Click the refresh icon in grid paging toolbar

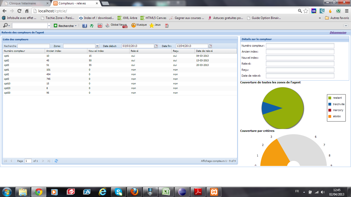56,161
